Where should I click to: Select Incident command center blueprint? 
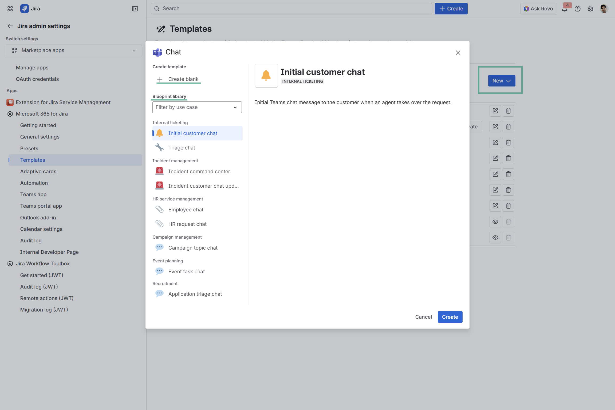point(199,171)
